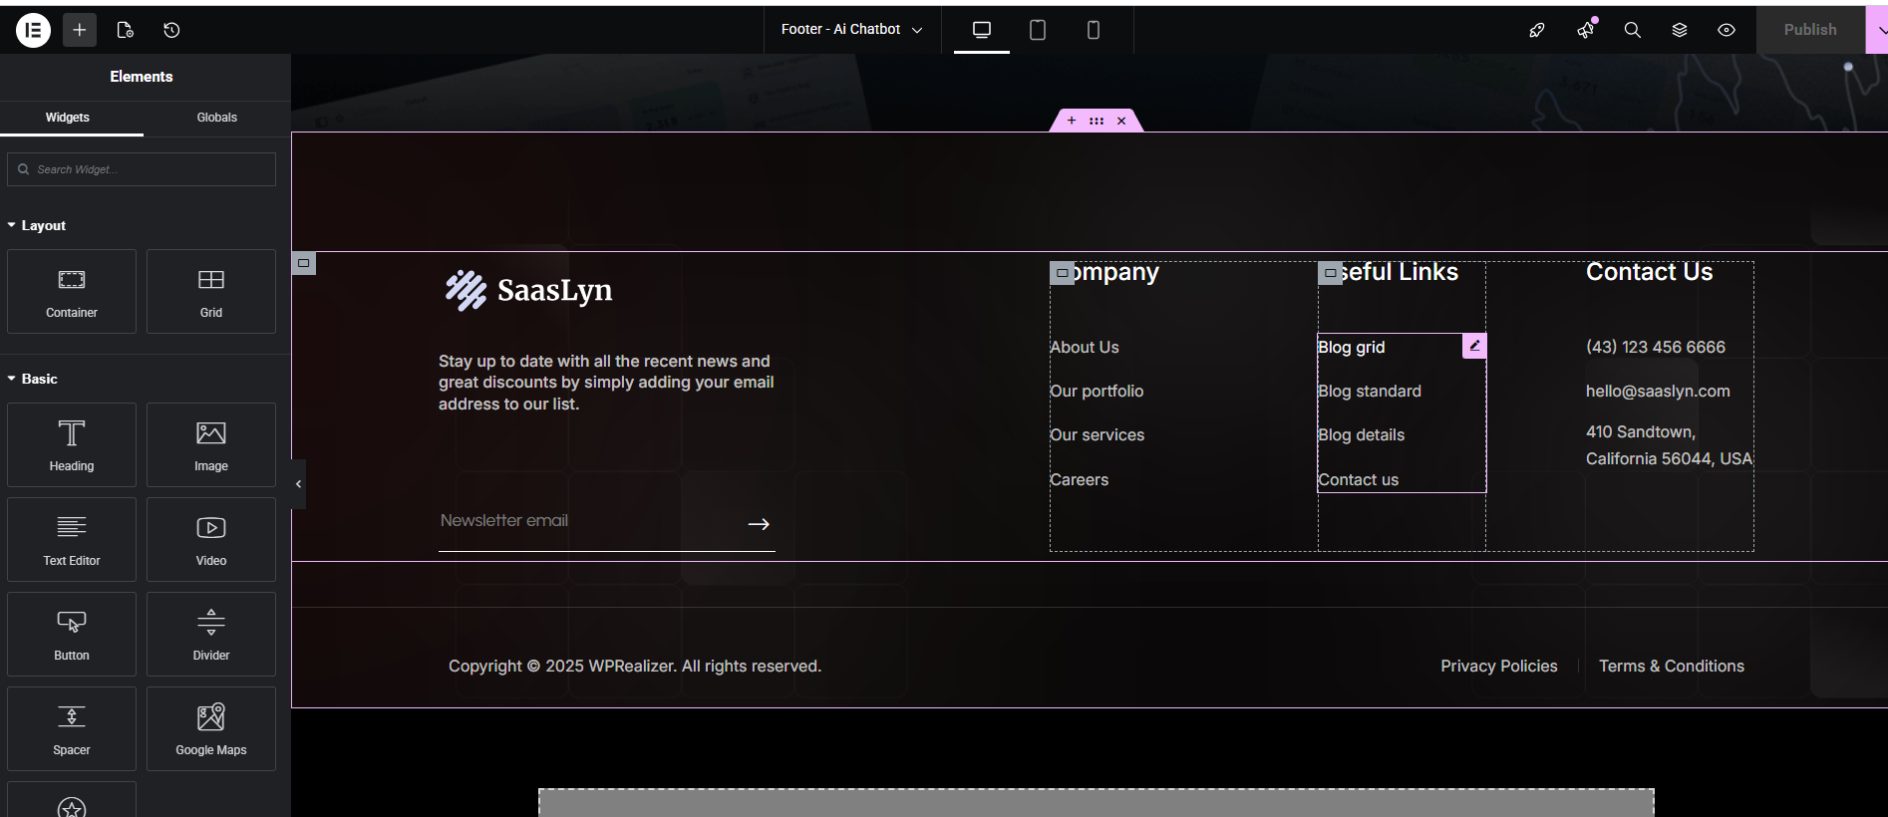Switch to tablet responsive view
The width and height of the screenshot is (1888, 817).
pyautogui.click(x=1037, y=30)
